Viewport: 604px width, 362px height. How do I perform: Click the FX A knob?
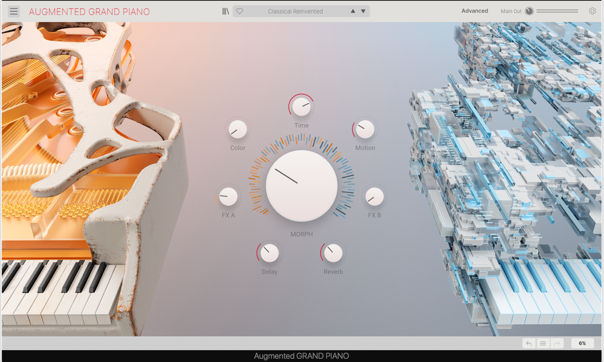pos(228,197)
